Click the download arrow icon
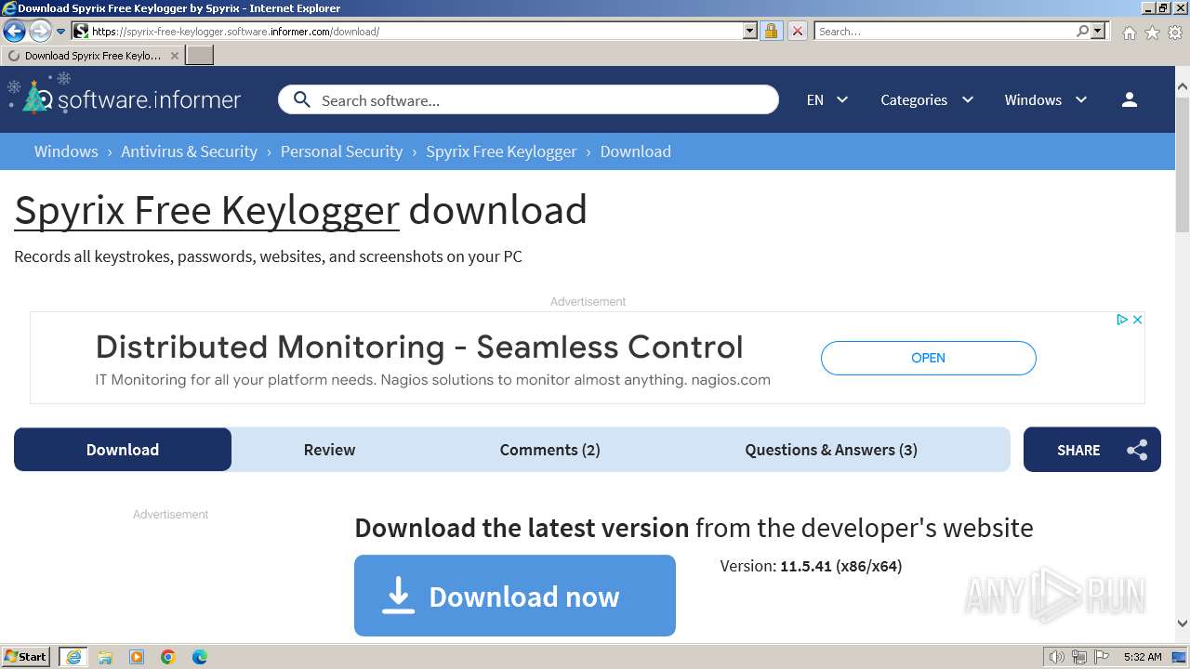The height and width of the screenshot is (669, 1190). (398, 596)
